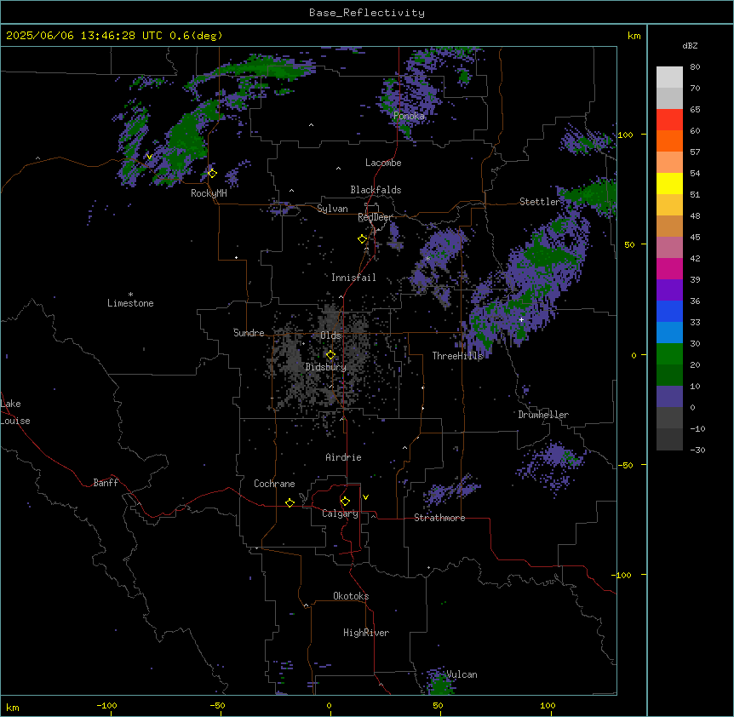
Task: Click the Calgary city label
Action: [340, 513]
